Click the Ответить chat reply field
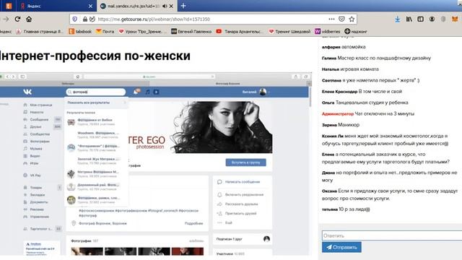462x260 pixels. coord(392,235)
